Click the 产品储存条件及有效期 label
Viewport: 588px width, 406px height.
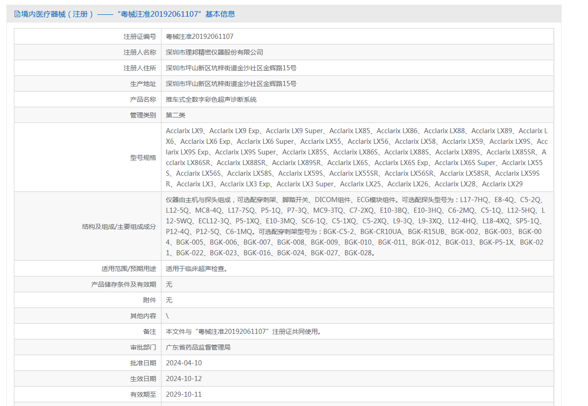pyautogui.click(x=124, y=284)
